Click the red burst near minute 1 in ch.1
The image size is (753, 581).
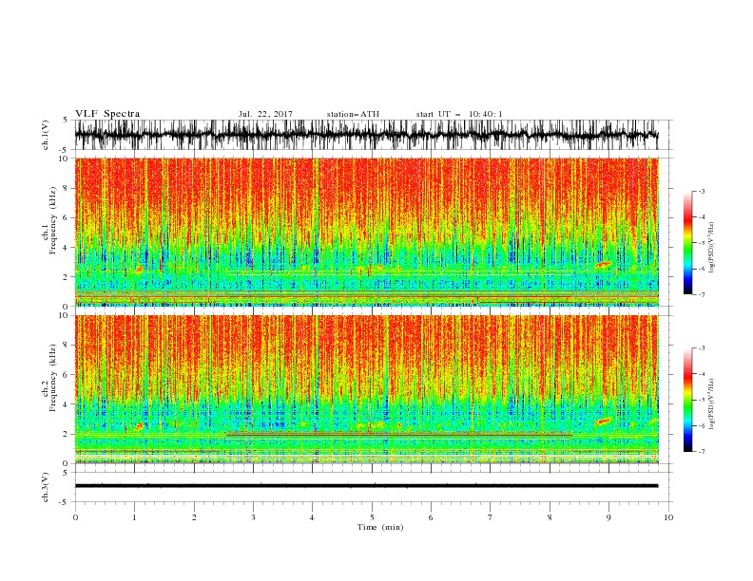tap(139, 270)
